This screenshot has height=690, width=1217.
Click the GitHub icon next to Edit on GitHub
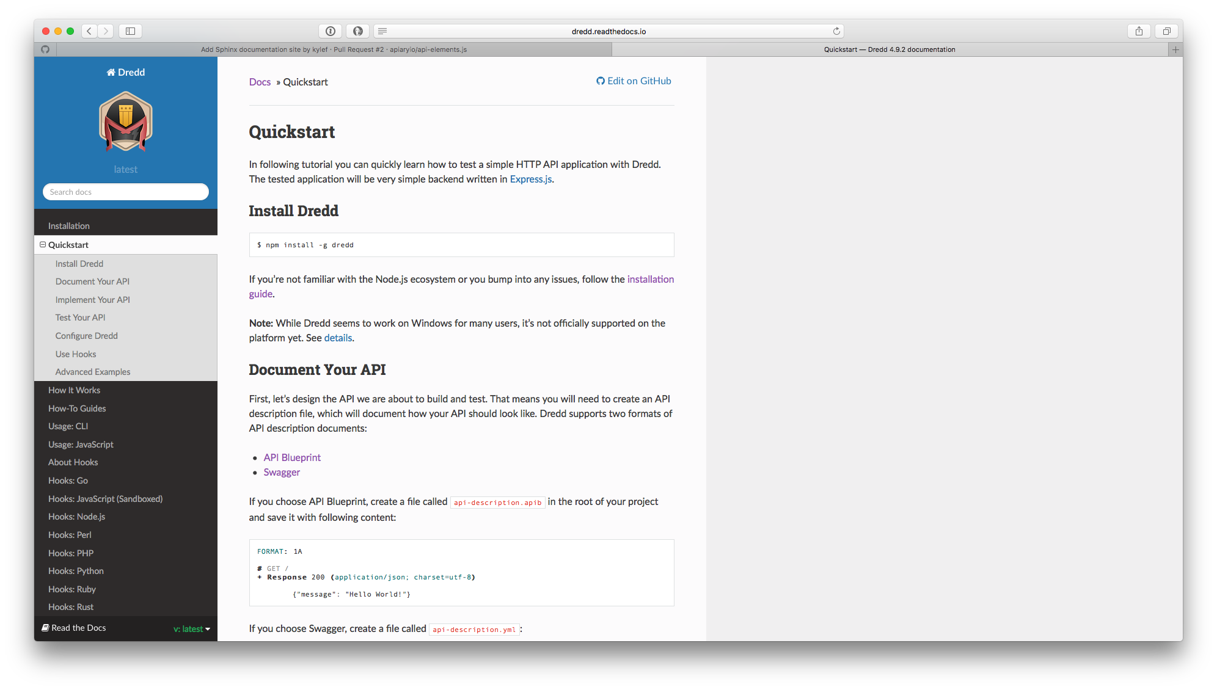click(601, 81)
